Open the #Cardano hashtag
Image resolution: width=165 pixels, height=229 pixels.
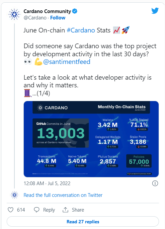tap(81, 30)
